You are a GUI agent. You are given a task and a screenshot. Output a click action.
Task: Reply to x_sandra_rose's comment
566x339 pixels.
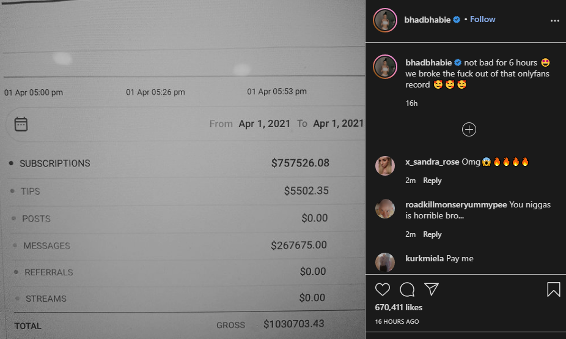tap(432, 181)
